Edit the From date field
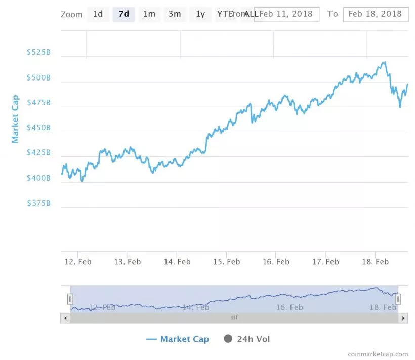This screenshot has width=415, height=360. (x=287, y=14)
